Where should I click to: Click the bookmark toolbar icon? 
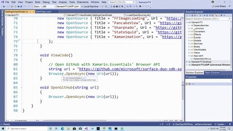pyautogui.click(x=140, y=7)
